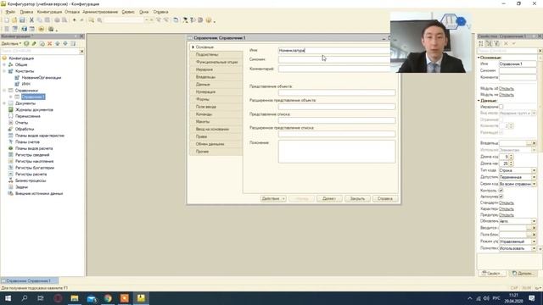Image resolution: width=543 pixels, height=305 pixels.
Task: Switch to the Иерархия tab in dialog
Action: point(216,69)
